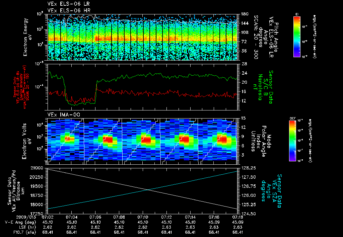This screenshot has height=237, width=343.
Task: Click the '144' pitch angle tick
Action: click(x=245, y=23)
